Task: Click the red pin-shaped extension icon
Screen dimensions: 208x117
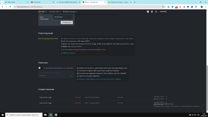Action: tap(180, 7)
